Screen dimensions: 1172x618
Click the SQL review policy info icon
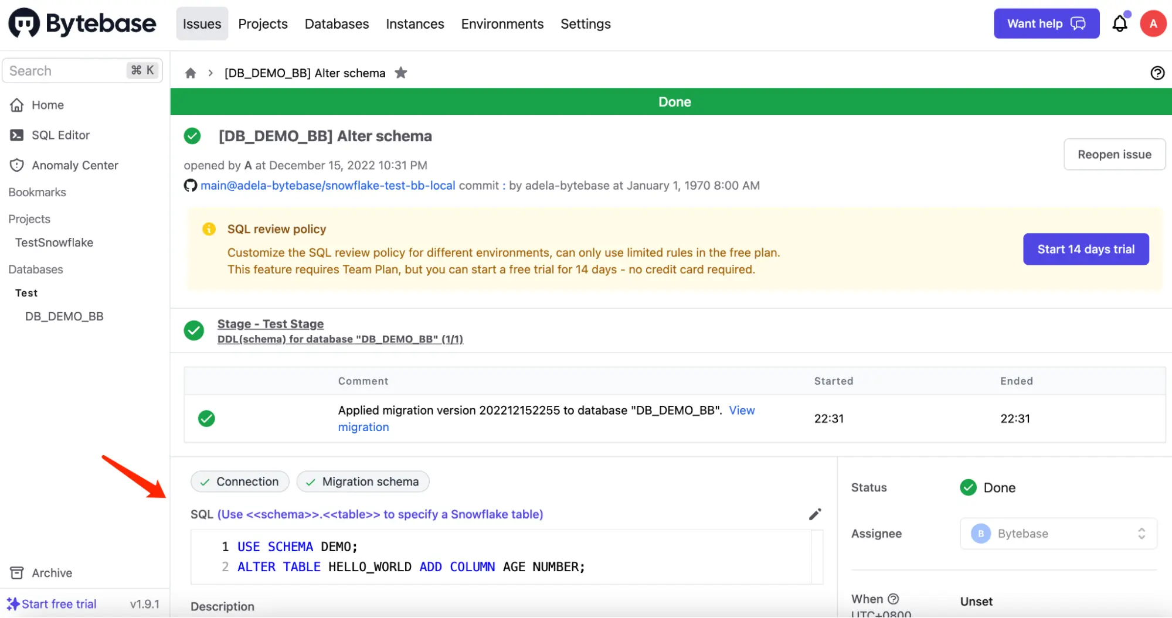coord(209,229)
